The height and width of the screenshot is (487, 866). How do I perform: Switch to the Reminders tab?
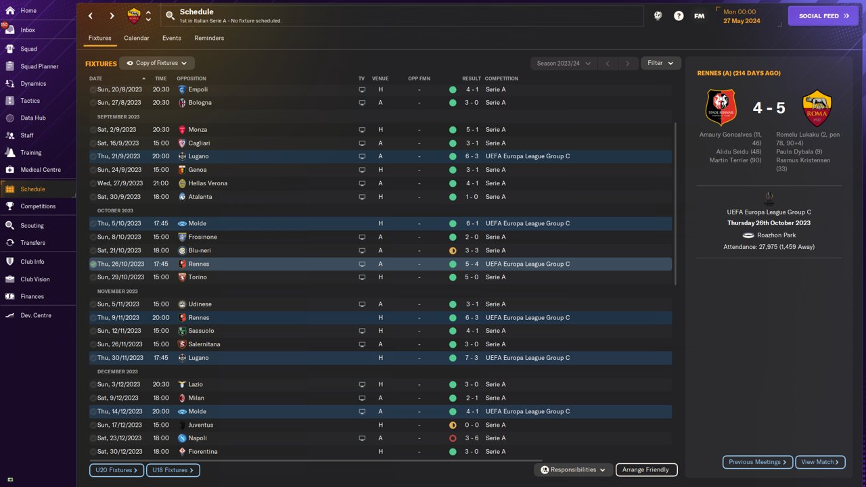coord(209,38)
